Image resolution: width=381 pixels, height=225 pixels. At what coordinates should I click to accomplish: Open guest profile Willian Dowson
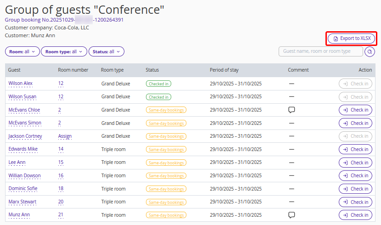click(24, 176)
